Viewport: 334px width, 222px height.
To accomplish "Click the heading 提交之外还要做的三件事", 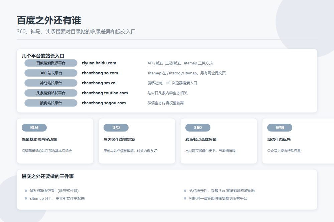I will [48, 176].
